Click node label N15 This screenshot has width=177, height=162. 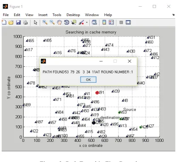[x=90, y=132]
